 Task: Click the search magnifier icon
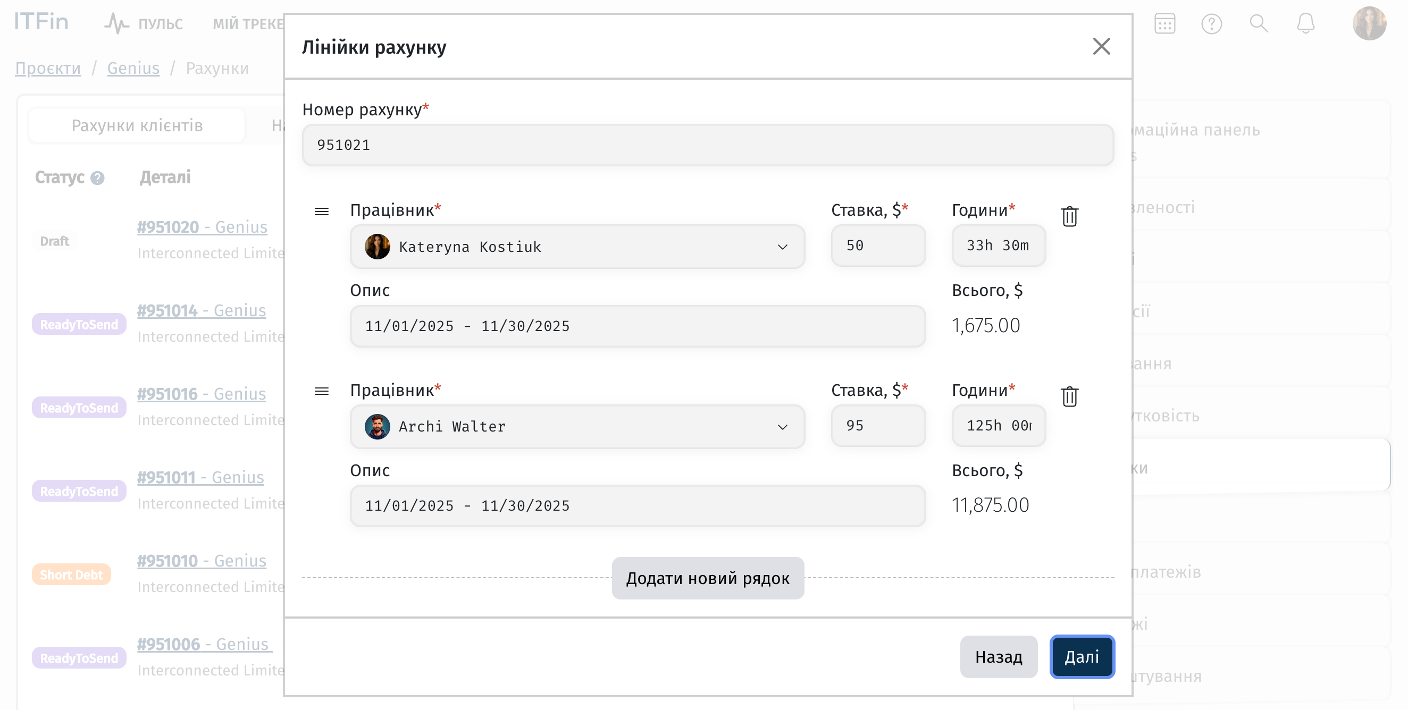1258,24
